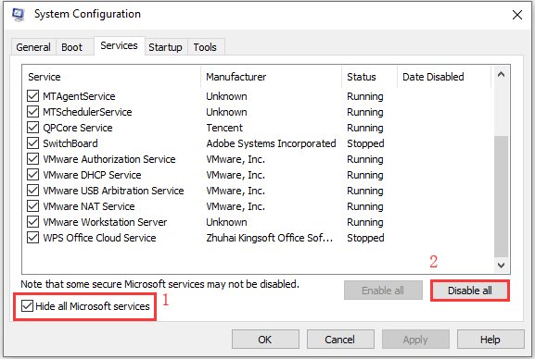Open the Tools tab

click(206, 46)
